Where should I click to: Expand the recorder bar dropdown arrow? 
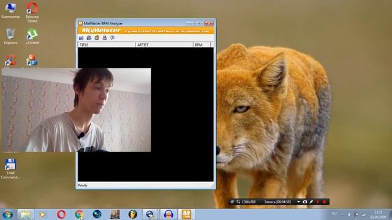click(x=298, y=202)
